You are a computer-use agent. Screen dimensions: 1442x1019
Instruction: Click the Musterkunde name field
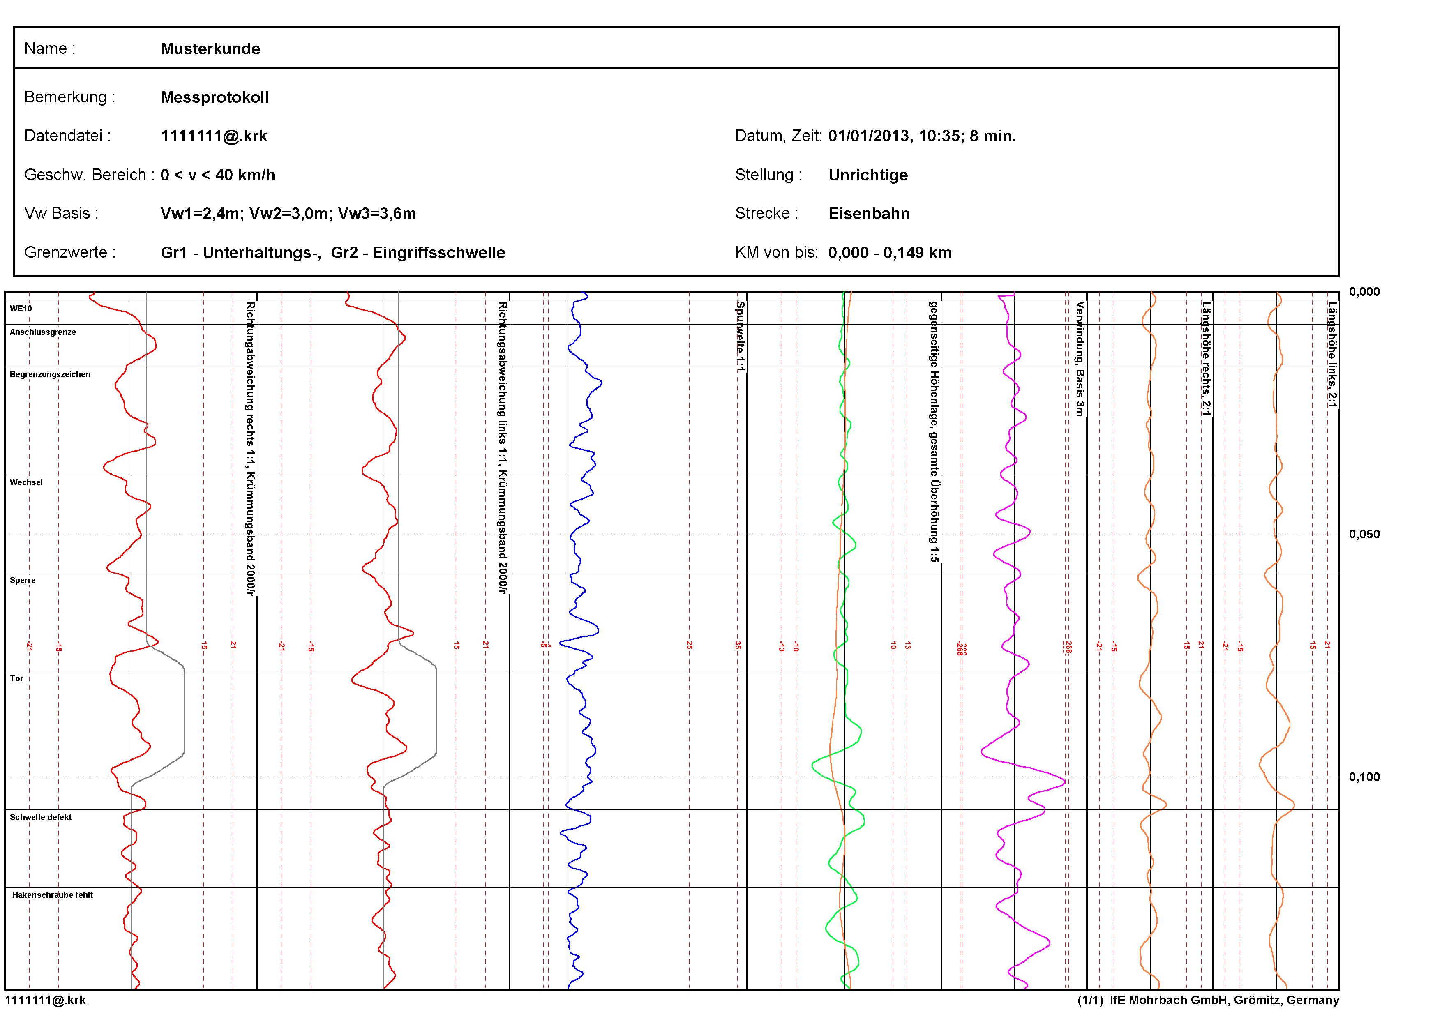coord(210,49)
